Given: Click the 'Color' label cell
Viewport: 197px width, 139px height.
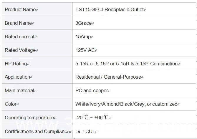Looking at the screenshot, I should (11, 104).
